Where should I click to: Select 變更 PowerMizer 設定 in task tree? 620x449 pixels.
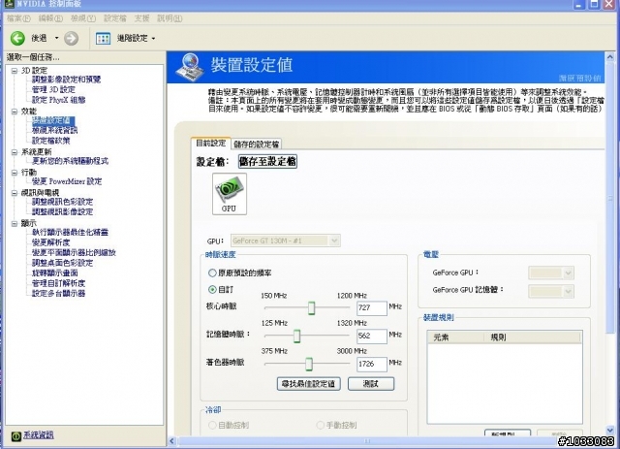tap(67, 181)
